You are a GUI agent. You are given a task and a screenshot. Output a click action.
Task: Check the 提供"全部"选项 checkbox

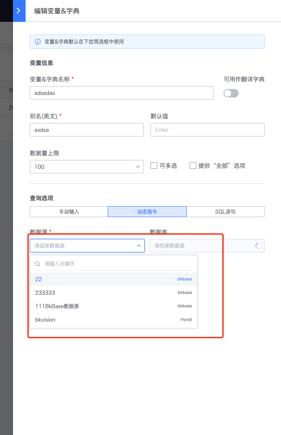pyautogui.click(x=193, y=165)
